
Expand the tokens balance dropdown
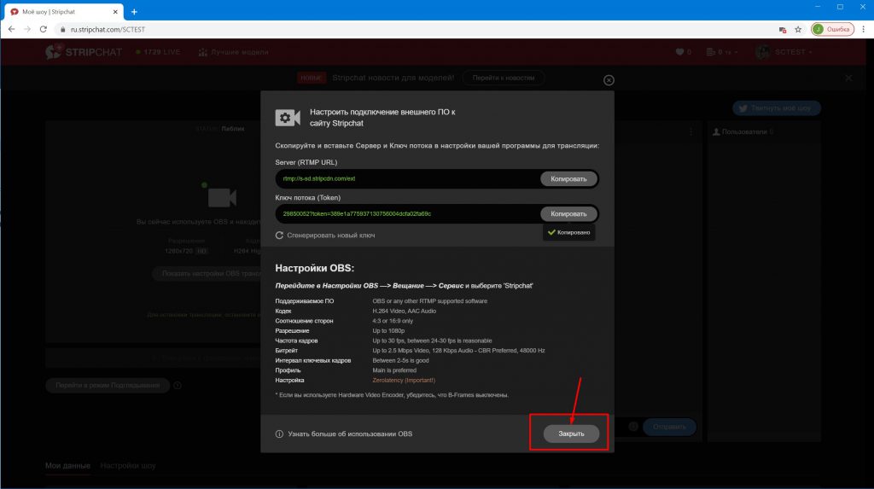(722, 52)
